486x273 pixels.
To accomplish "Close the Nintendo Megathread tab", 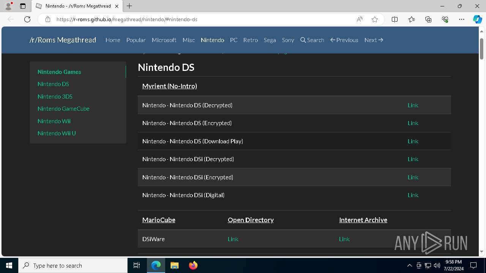I will [116, 6].
